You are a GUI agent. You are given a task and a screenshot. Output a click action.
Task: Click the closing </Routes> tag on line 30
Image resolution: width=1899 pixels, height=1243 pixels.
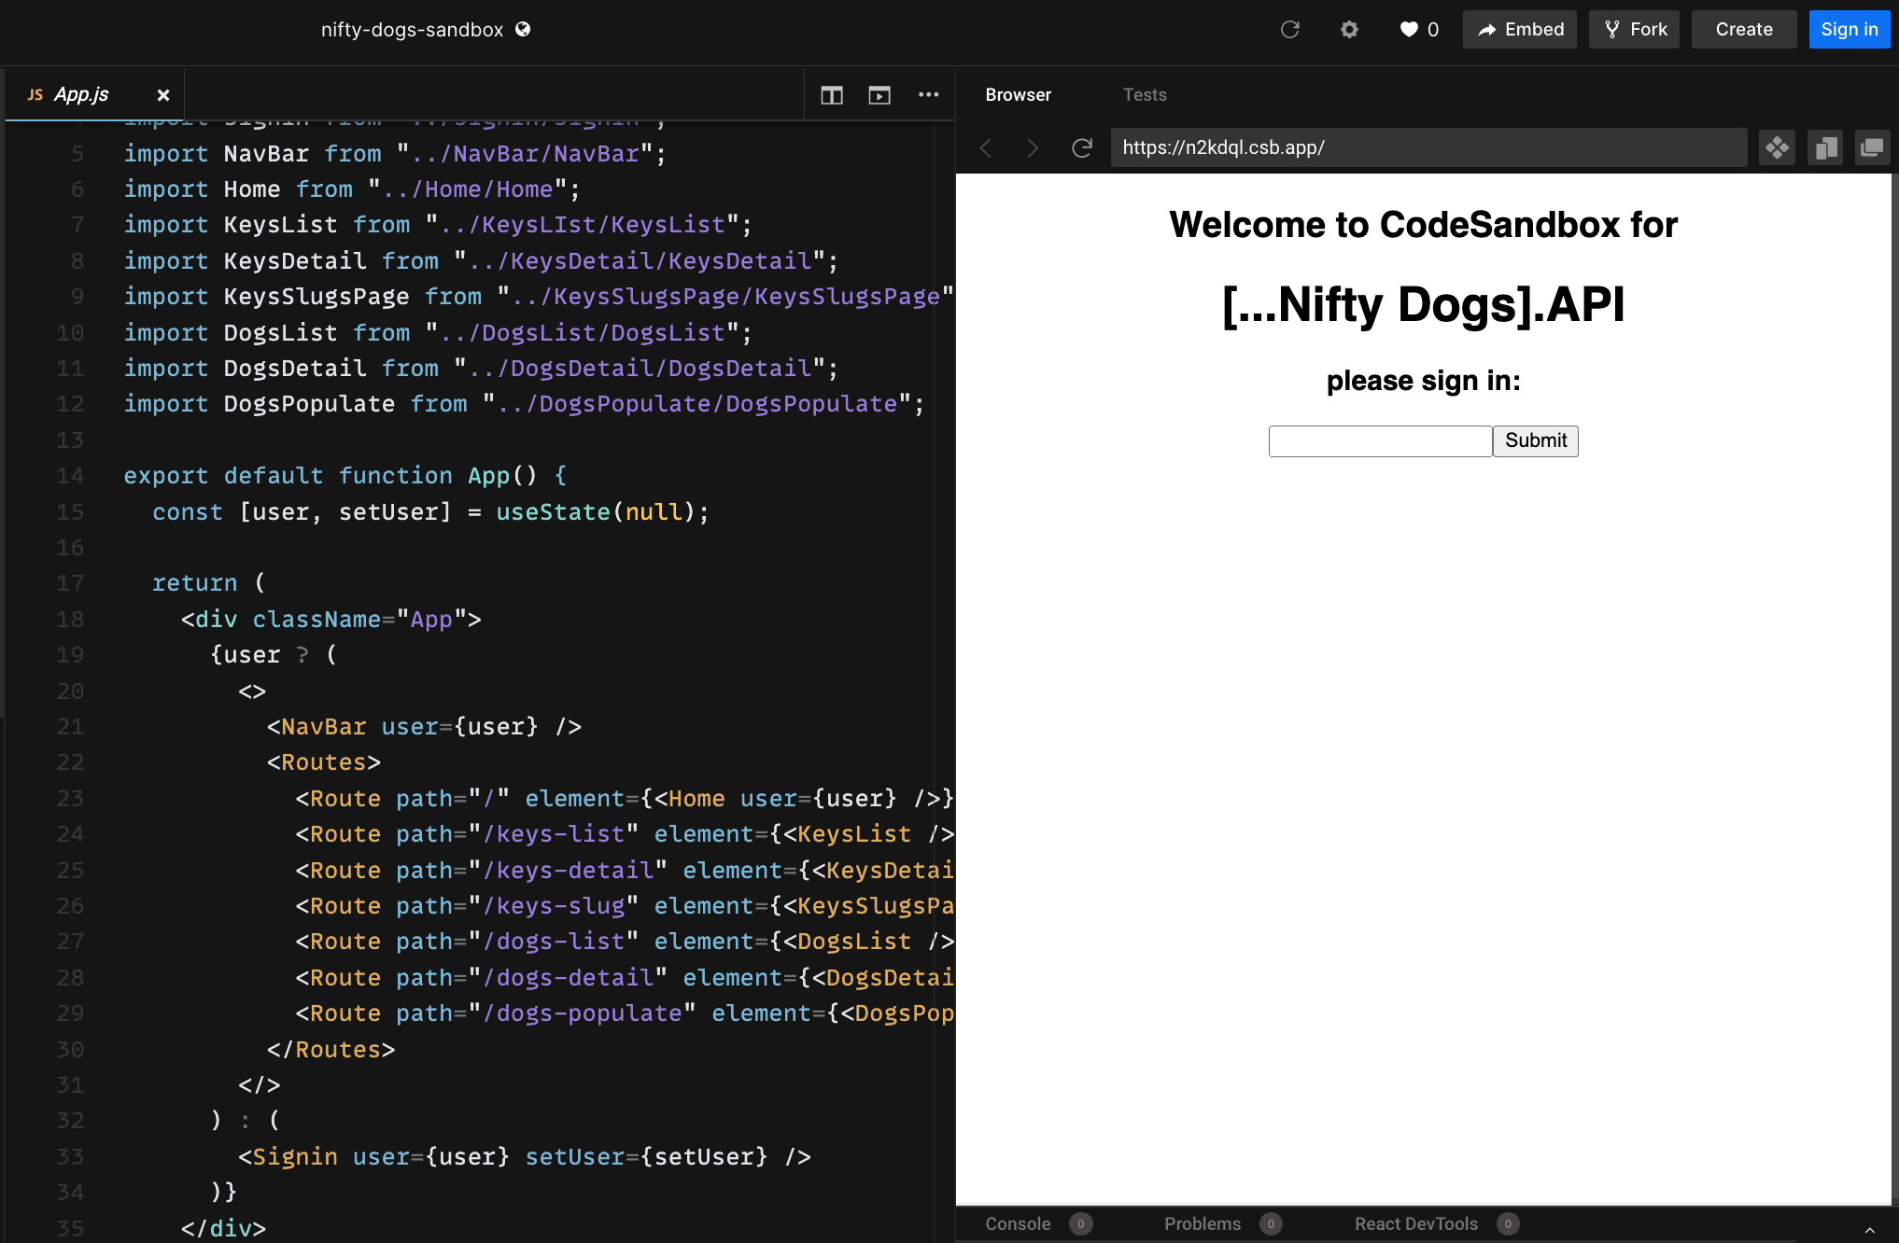[x=331, y=1050]
